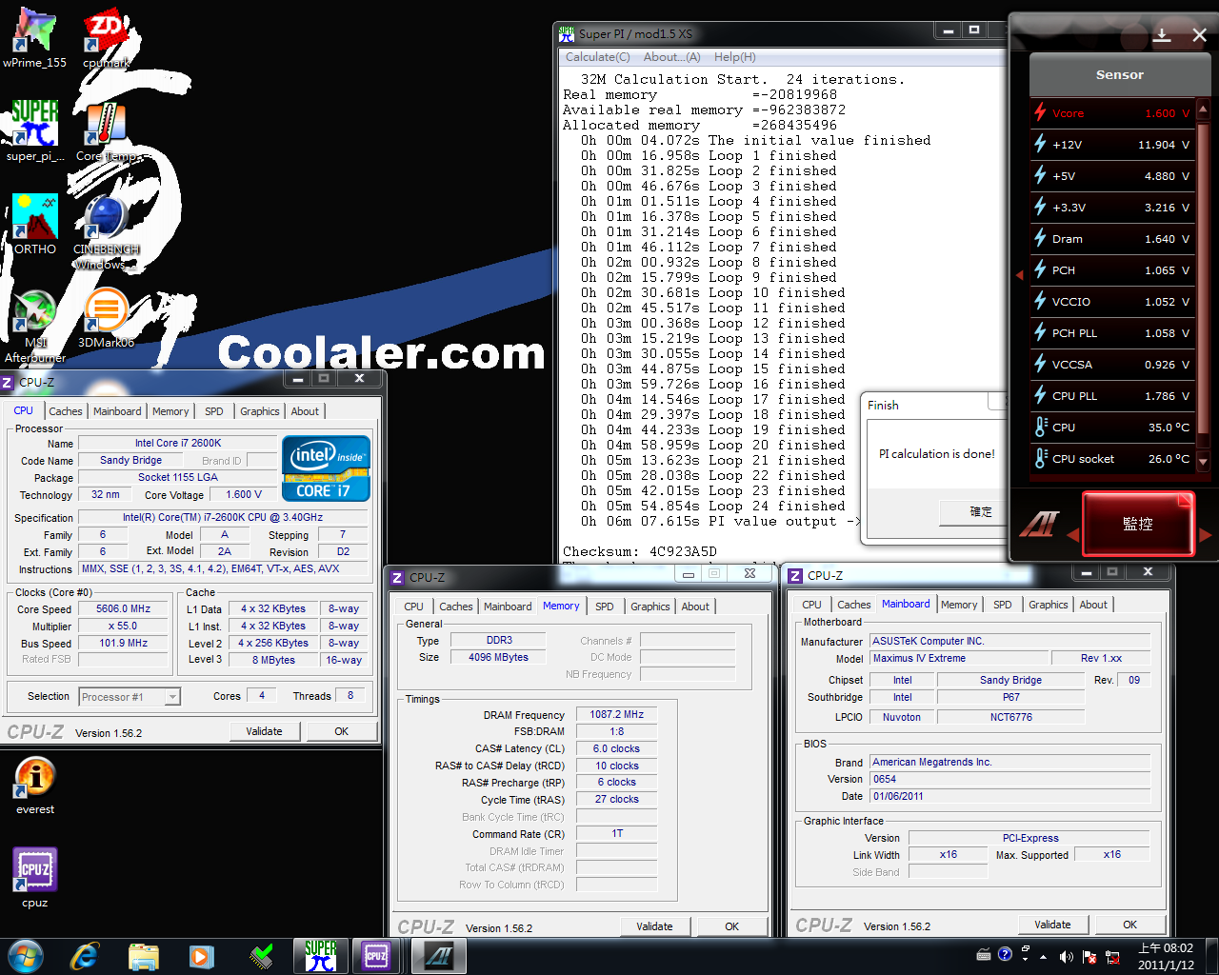The width and height of the screenshot is (1219, 975).
Task: Open MSI Afterburner desktop icon
Action: [35, 326]
